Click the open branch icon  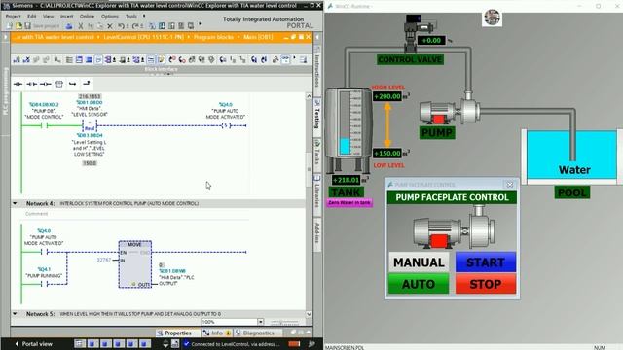tap(72, 84)
